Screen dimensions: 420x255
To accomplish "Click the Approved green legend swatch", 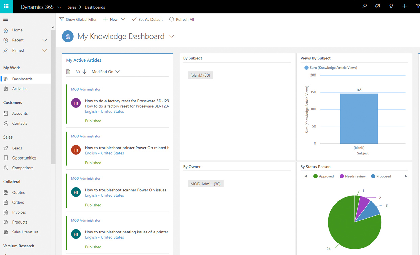I will 316,176.
